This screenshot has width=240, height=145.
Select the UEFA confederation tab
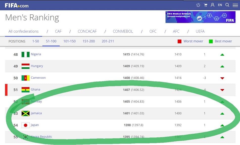coord(200,31)
